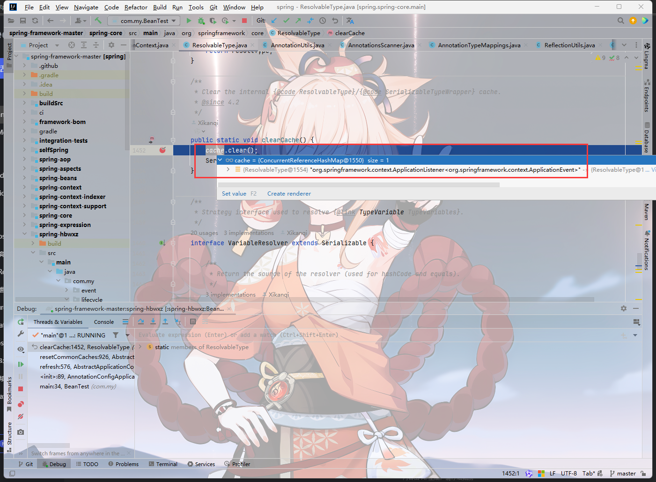Click the thread dump camera icon
The image size is (656, 482).
[21, 432]
